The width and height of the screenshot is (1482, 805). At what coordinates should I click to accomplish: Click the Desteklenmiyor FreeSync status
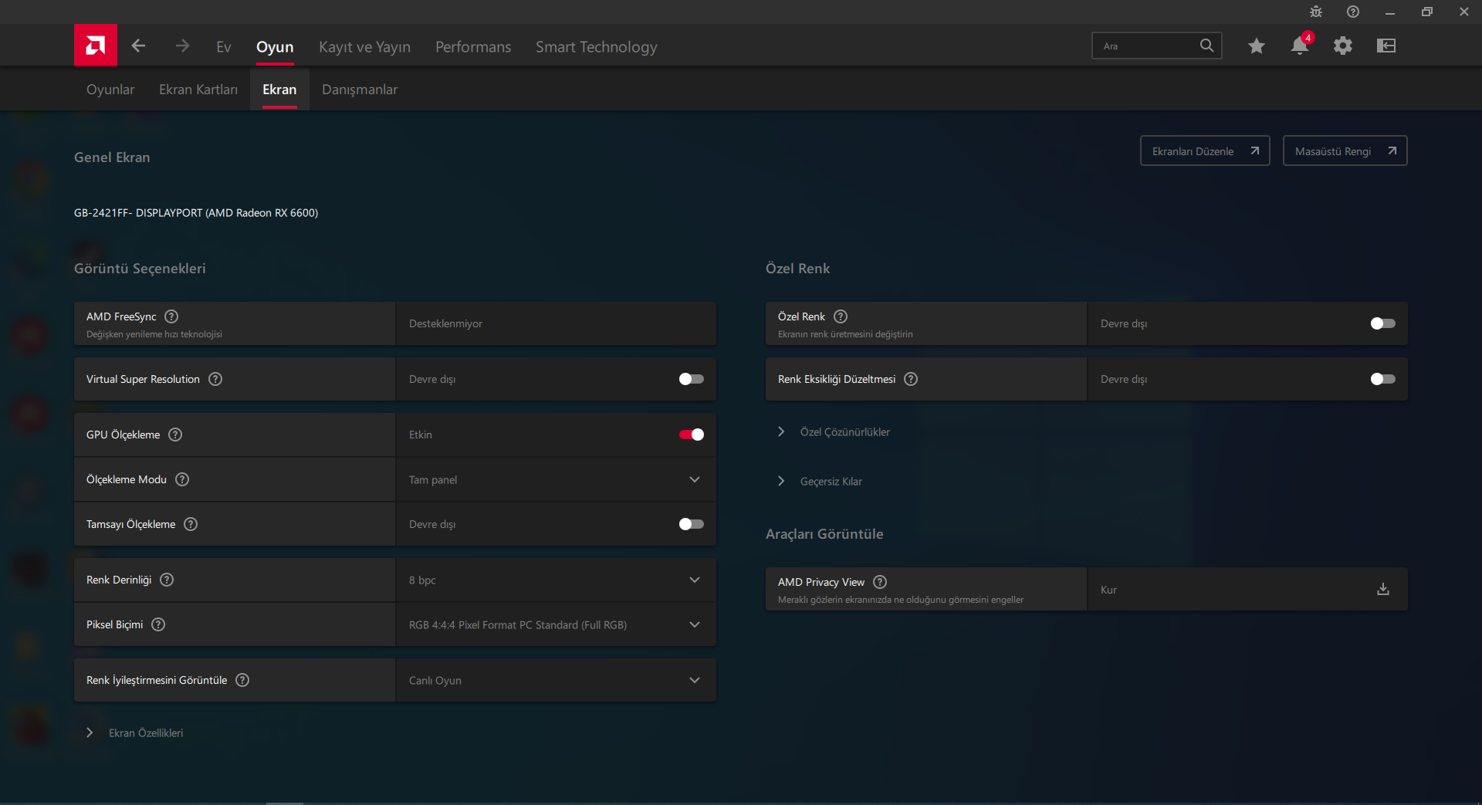[x=445, y=323]
